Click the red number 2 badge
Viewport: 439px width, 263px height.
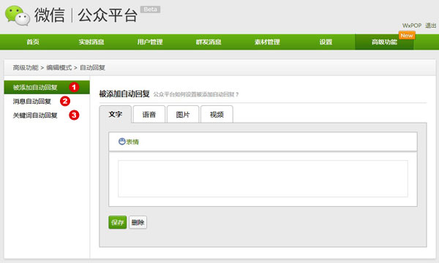(x=65, y=101)
